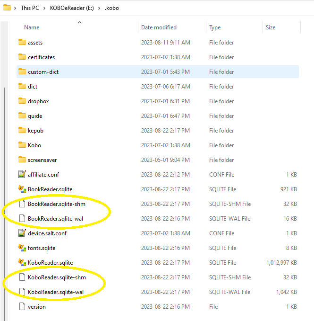
Task: Navigate to This PC breadcrumb
Action: [x=30, y=8]
